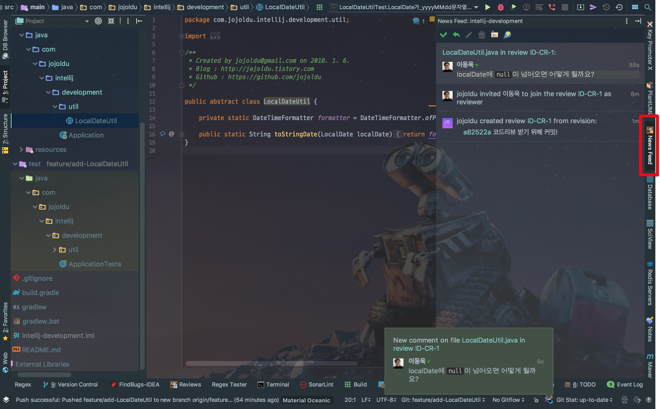
Task: Click Material Oceanic theme status widget
Action: 306,400
